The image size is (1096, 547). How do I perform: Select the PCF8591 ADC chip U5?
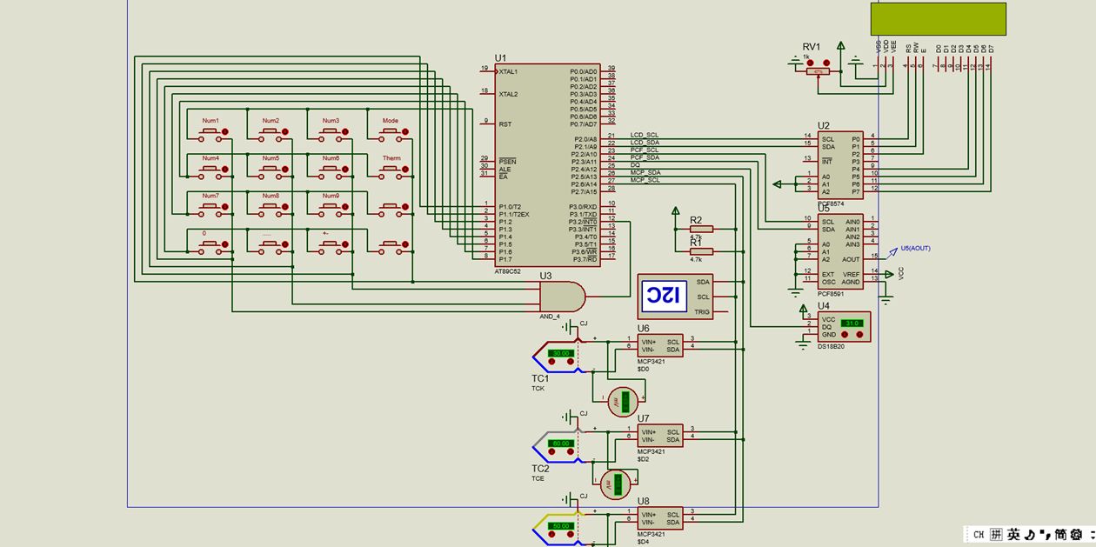(x=840, y=251)
